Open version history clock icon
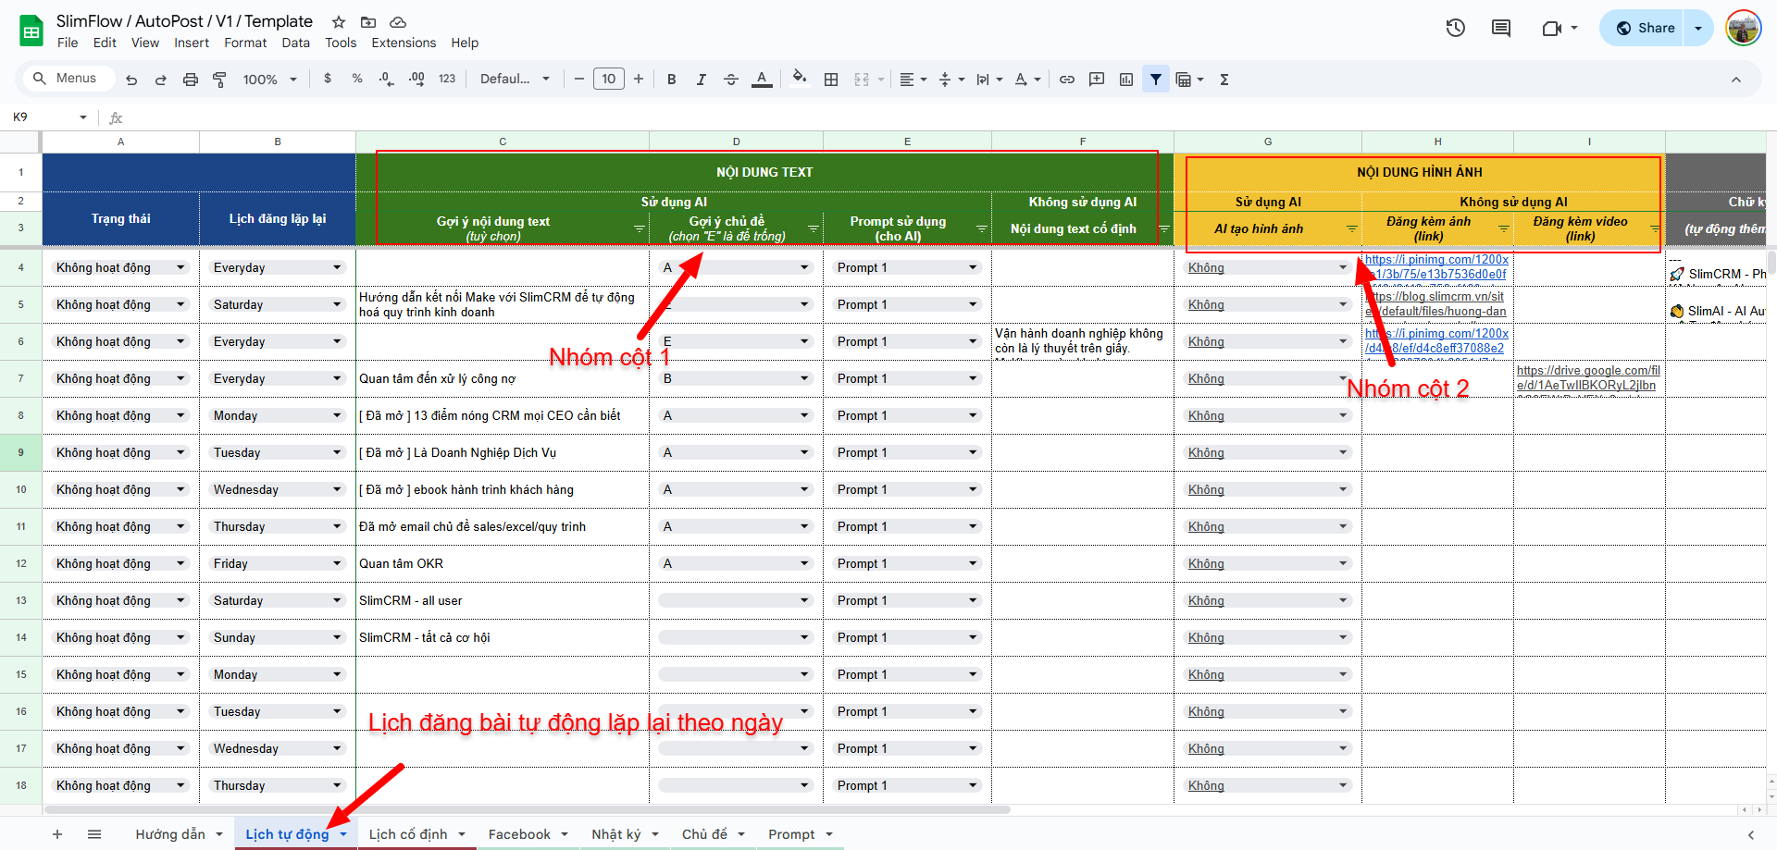The image size is (1777, 850). [x=1455, y=28]
